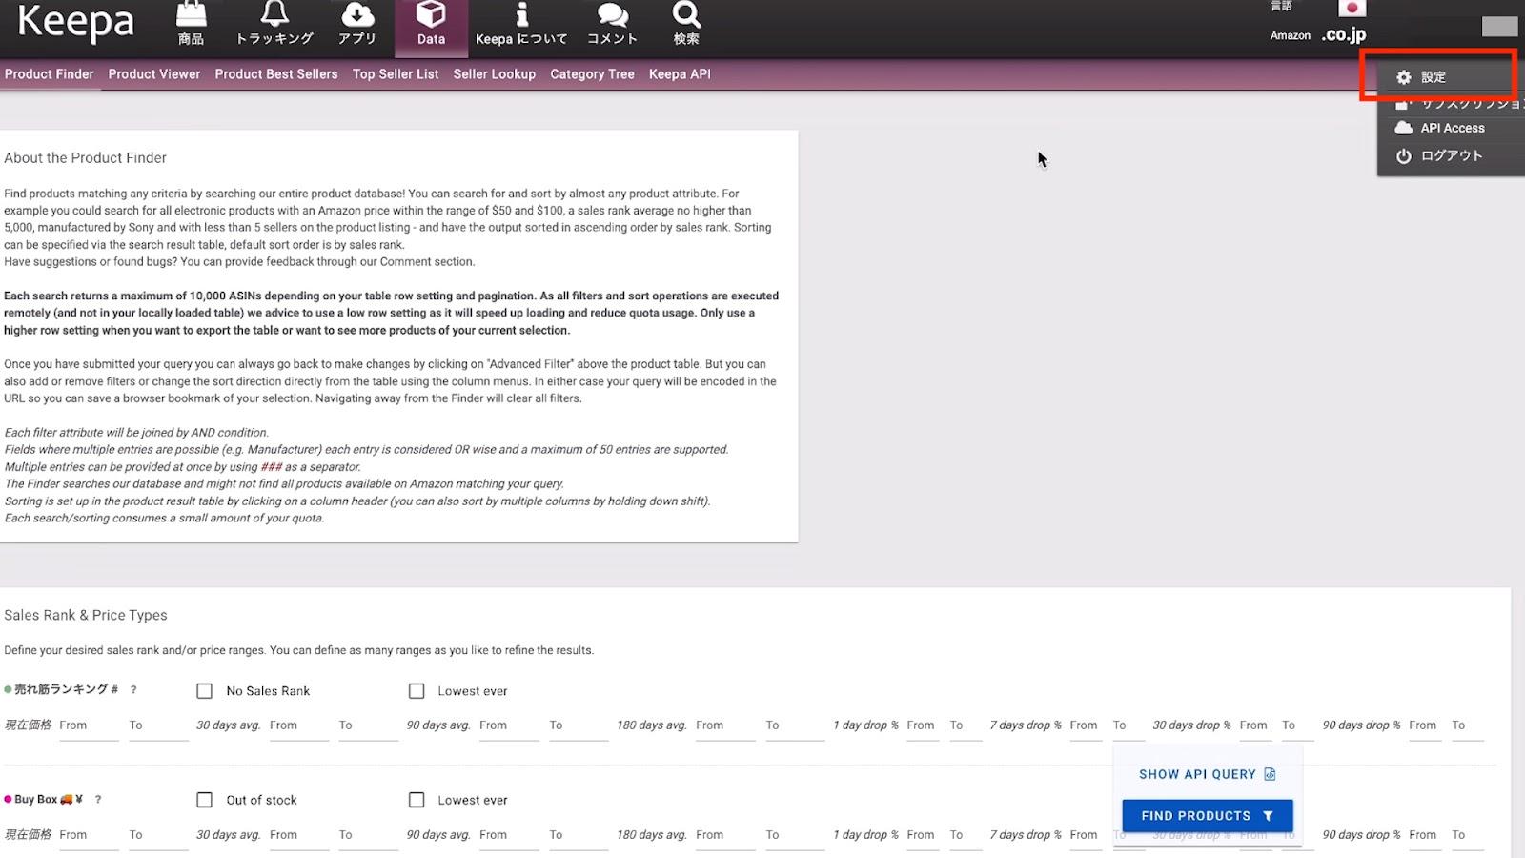1525x858 pixels.
Task: Check the Out of stock checkbox
Action: pos(204,800)
